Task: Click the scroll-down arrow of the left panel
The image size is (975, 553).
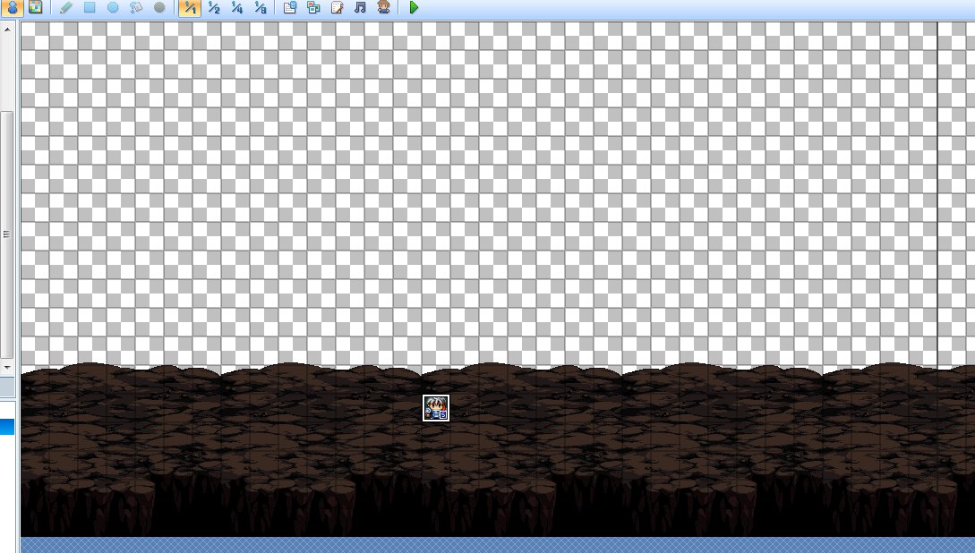Action: pyautogui.click(x=7, y=367)
